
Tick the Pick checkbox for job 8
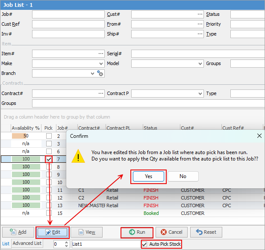point(49,167)
